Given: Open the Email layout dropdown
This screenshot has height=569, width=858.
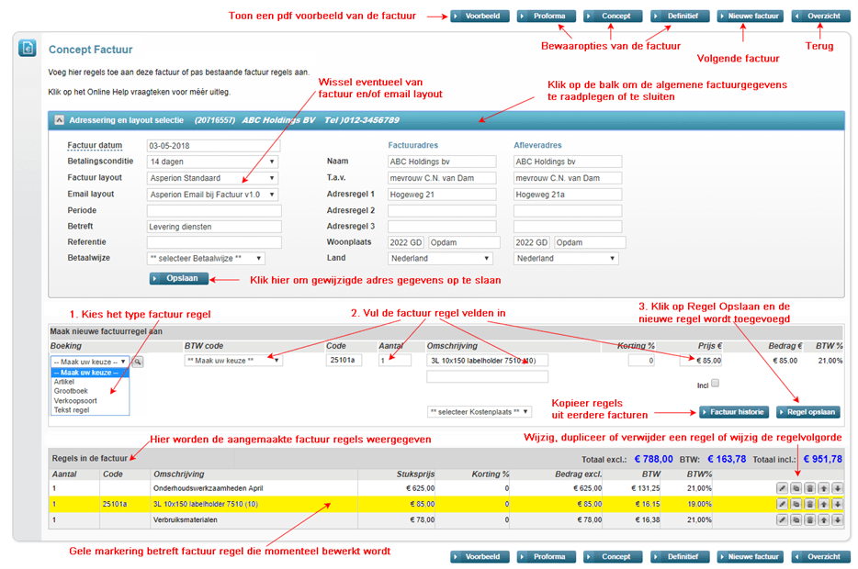Looking at the screenshot, I should (x=212, y=195).
